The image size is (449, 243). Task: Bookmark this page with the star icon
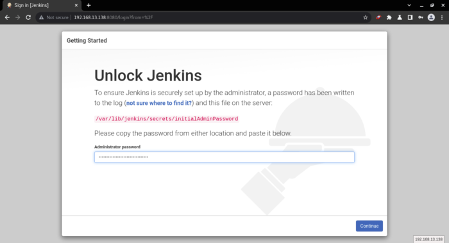tap(366, 17)
